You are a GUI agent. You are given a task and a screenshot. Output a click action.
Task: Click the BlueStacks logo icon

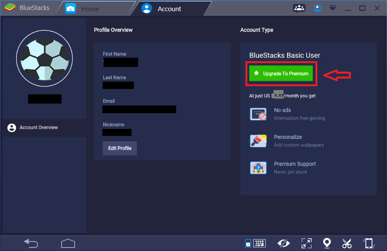[10, 8]
